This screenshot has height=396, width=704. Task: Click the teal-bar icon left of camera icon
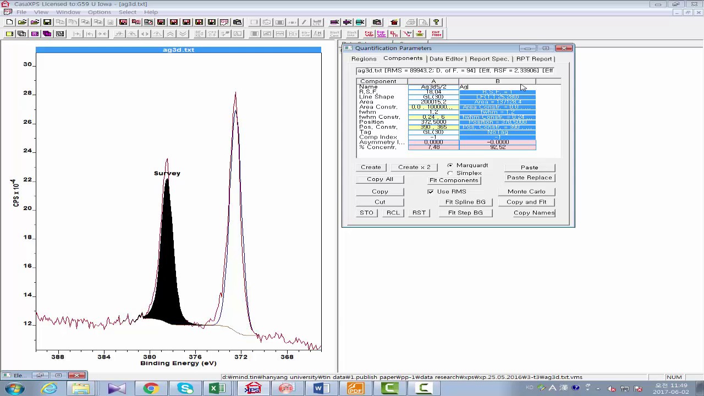(360, 22)
